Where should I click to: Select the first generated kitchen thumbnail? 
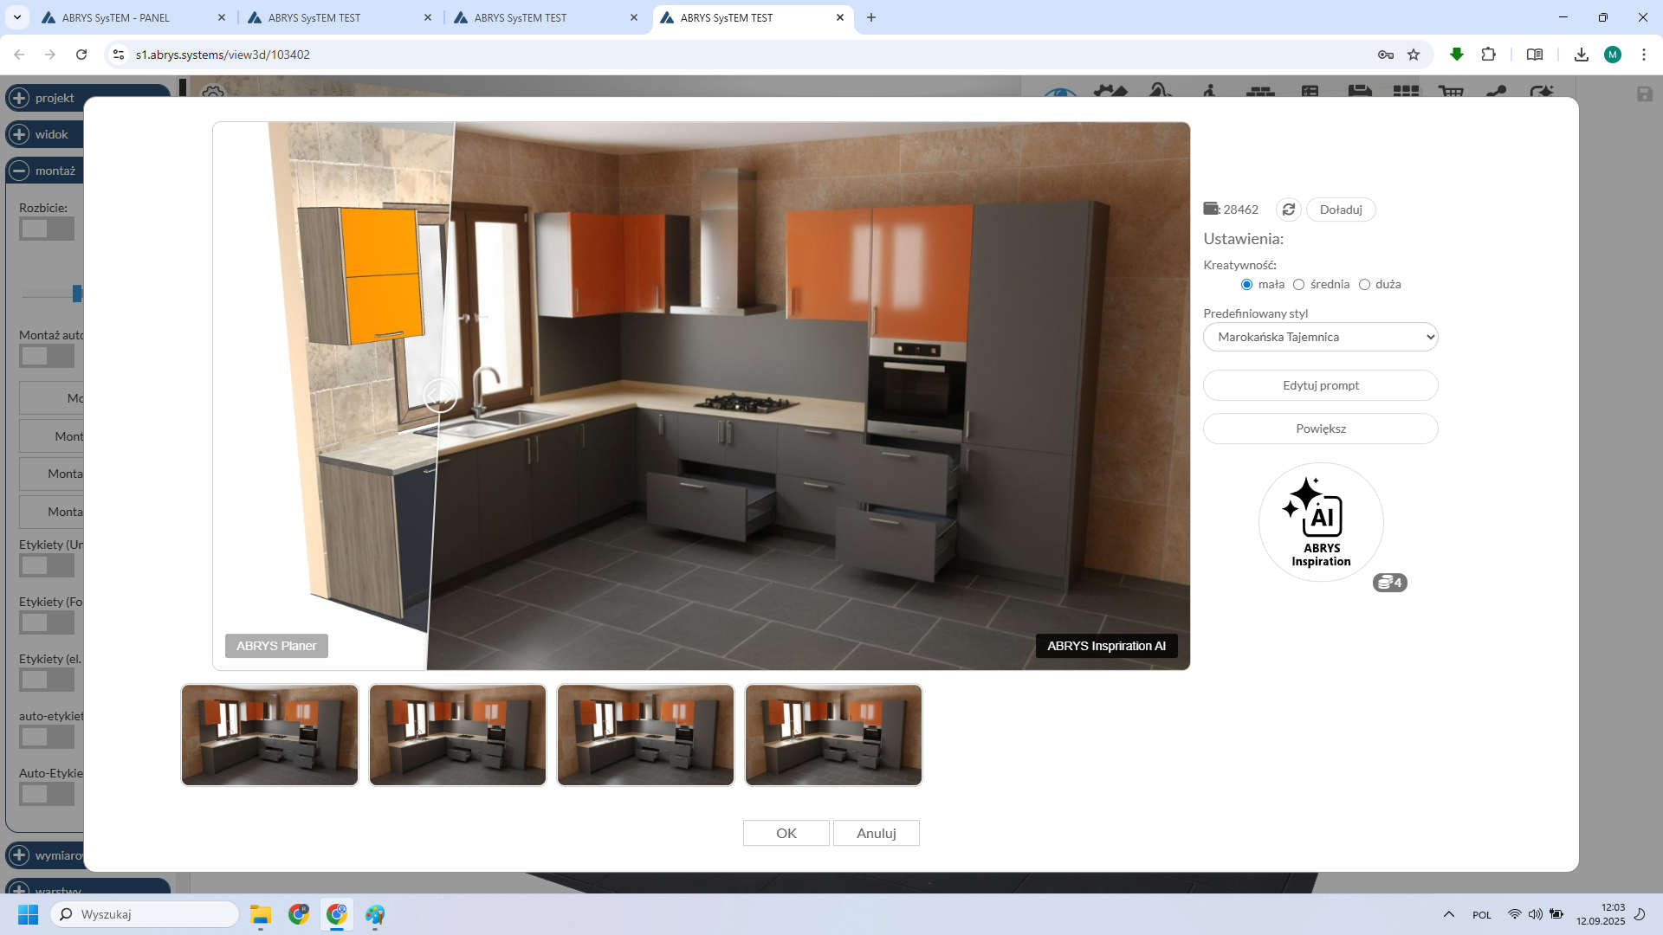coord(269,735)
